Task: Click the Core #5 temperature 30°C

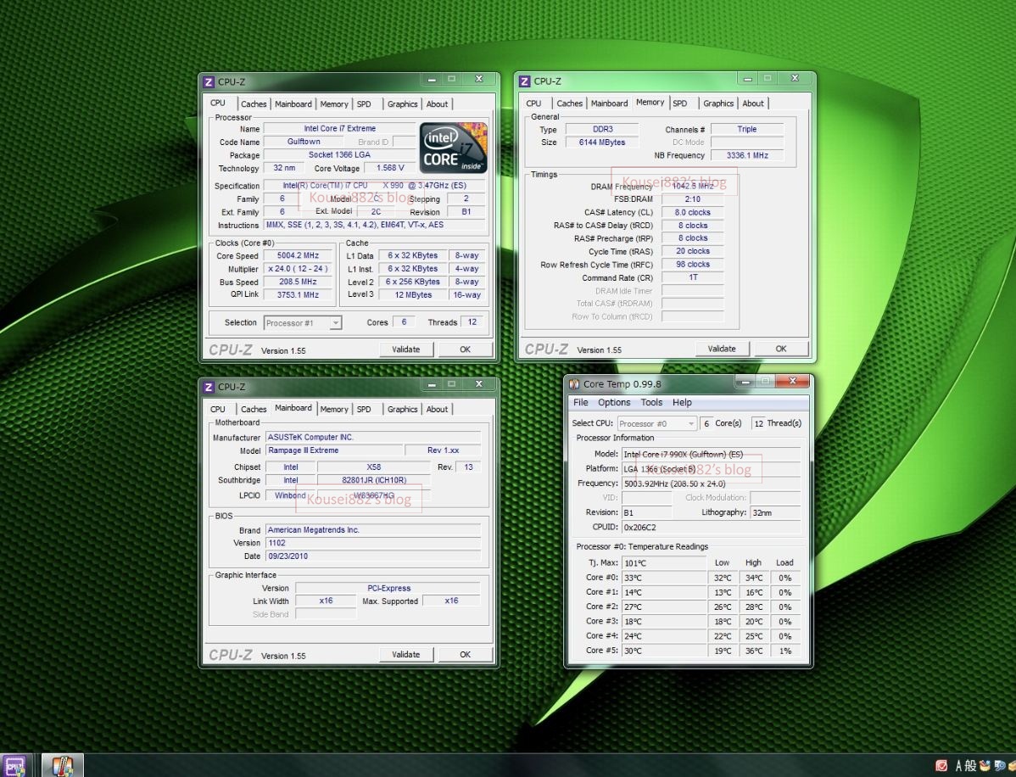Action: tap(664, 651)
